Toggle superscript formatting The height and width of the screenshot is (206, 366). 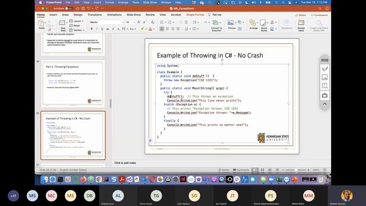(113, 29)
